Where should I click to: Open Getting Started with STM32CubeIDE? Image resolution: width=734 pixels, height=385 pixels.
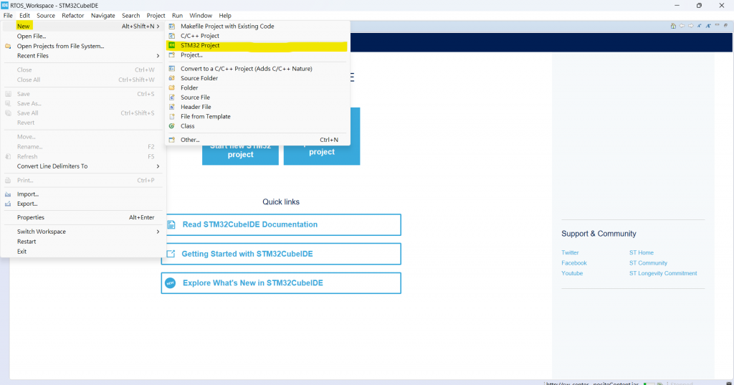point(281,254)
